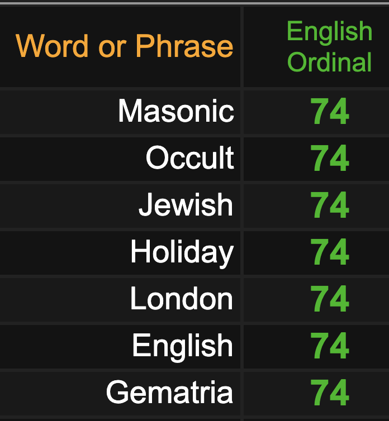Click the Word or Phrase column header
Screen dimensions: 389x421
[124, 46]
